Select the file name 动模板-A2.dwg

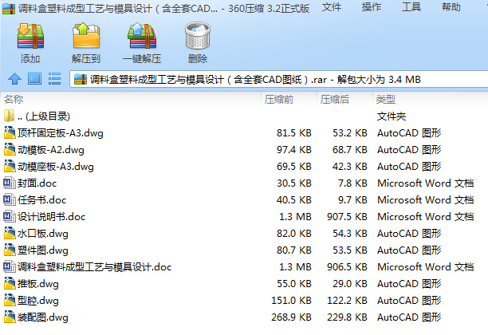pyautogui.click(x=51, y=150)
